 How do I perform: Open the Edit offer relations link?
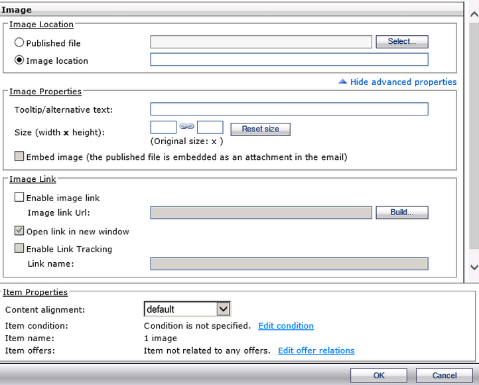(x=316, y=350)
